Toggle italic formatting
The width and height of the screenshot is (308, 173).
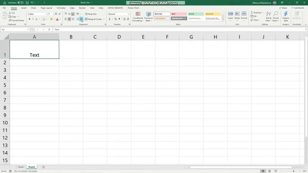coord(33,19)
